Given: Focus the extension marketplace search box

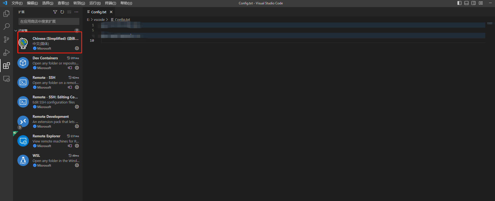Looking at the screenshot, I should [49, 21].
